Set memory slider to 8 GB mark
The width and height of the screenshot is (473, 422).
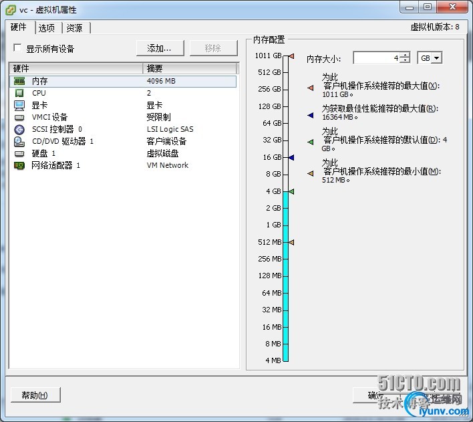285,175
